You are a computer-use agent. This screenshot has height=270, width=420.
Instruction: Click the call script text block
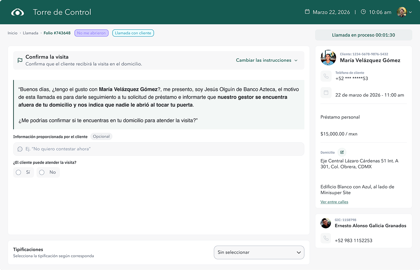pos(159,105)
